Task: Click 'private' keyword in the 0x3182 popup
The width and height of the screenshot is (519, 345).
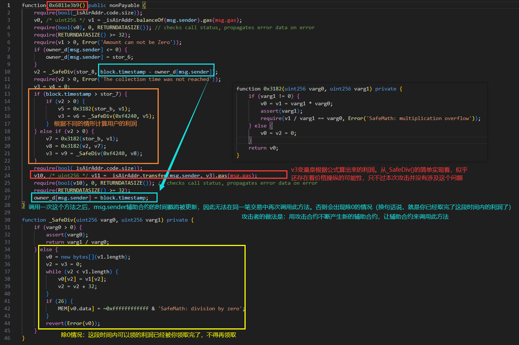Action: [386, 89]
